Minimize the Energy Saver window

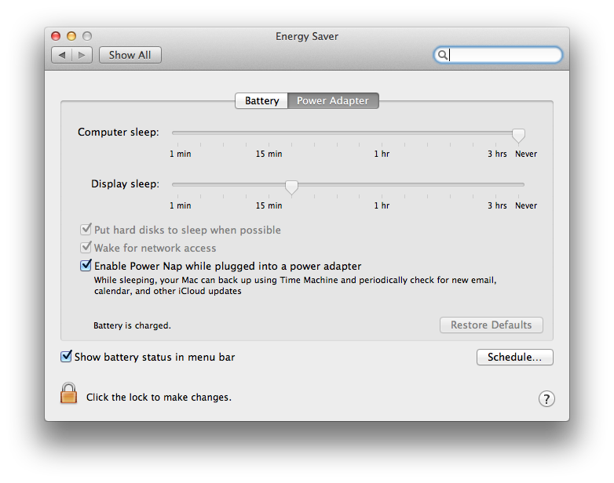[71, 36]
